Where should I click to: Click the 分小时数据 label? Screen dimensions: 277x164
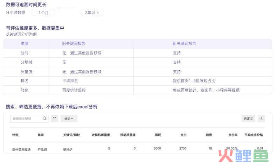(x=15, y=13)
